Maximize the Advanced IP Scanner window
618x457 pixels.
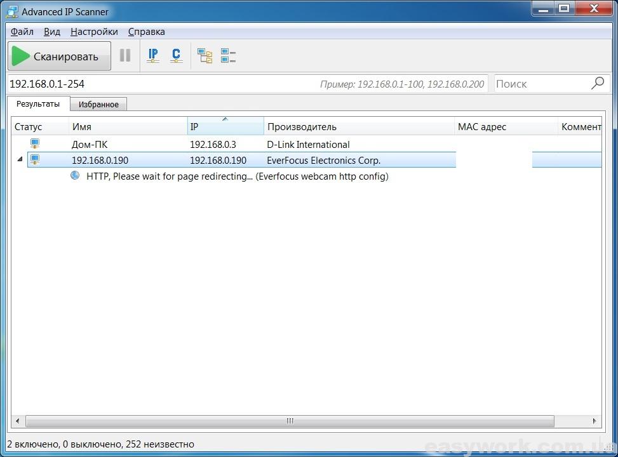(x=565, y=9)
